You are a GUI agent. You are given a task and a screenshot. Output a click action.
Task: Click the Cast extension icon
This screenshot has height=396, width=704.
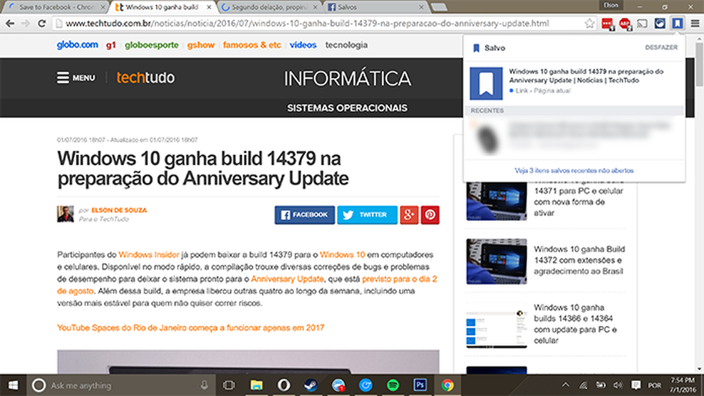[x=642, y=24]
